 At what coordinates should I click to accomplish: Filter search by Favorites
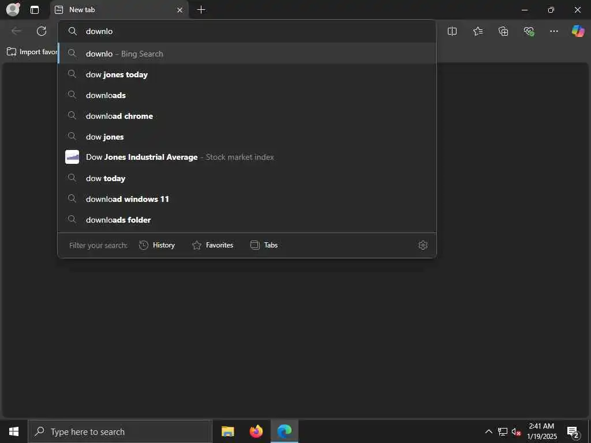pyautogui.click(x=212, y=245)
